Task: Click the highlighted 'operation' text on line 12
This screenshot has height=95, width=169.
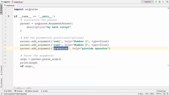Action: (61, 49)
